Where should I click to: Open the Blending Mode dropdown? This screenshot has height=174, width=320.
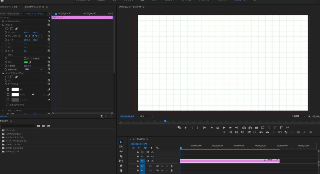33,70
